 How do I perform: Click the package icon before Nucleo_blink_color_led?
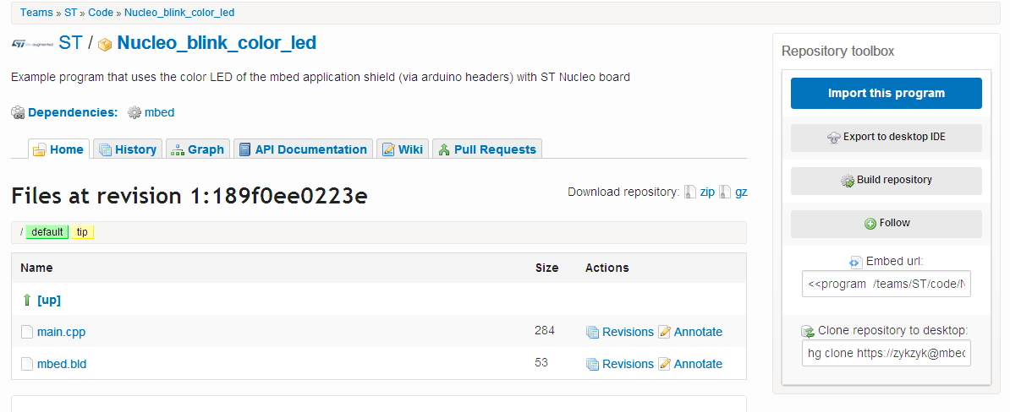[x=105, y=45]
